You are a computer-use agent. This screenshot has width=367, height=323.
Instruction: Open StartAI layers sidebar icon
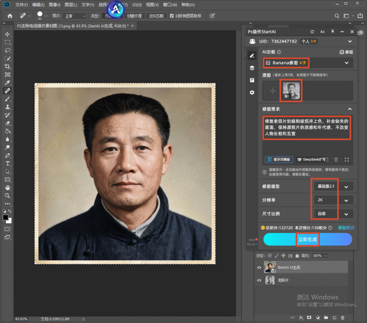(252, 68)
